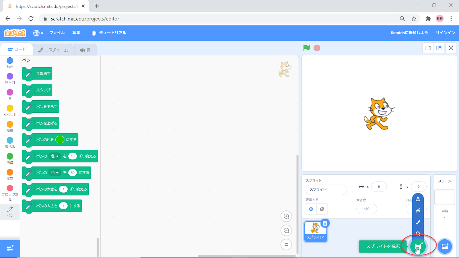The image size is (459, 258).
Task: Click the add extension button
Action: [x=10, y=248]
